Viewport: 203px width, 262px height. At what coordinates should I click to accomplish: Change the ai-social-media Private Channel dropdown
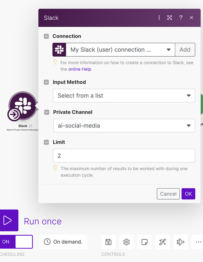point(189,125)
